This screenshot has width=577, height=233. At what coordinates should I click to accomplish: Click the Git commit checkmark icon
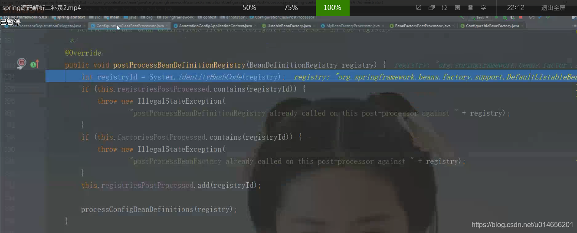click(x=548, y=17)
